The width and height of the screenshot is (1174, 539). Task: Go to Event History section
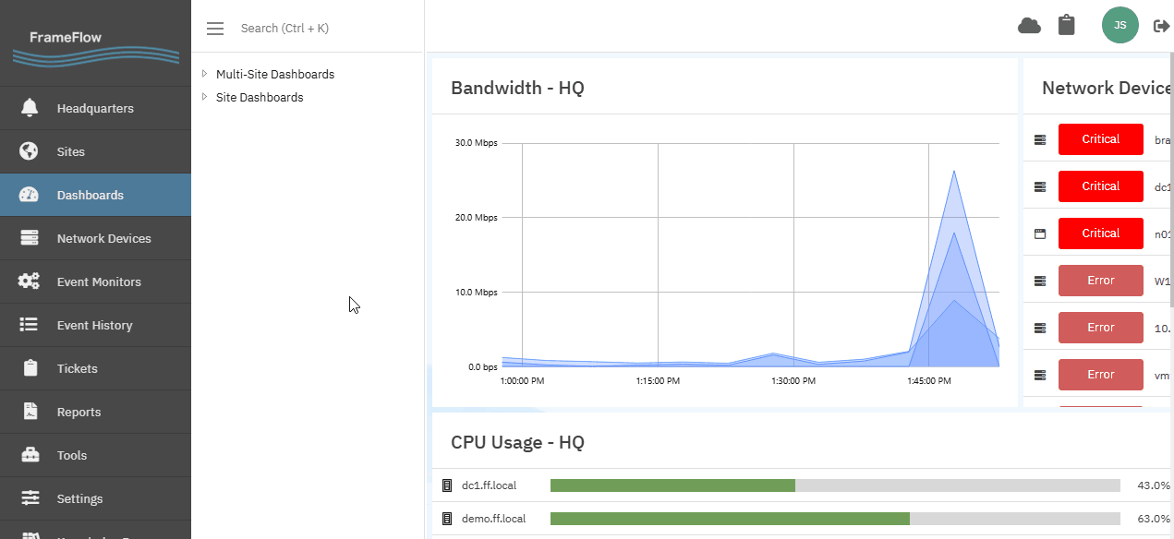(94, 325)
